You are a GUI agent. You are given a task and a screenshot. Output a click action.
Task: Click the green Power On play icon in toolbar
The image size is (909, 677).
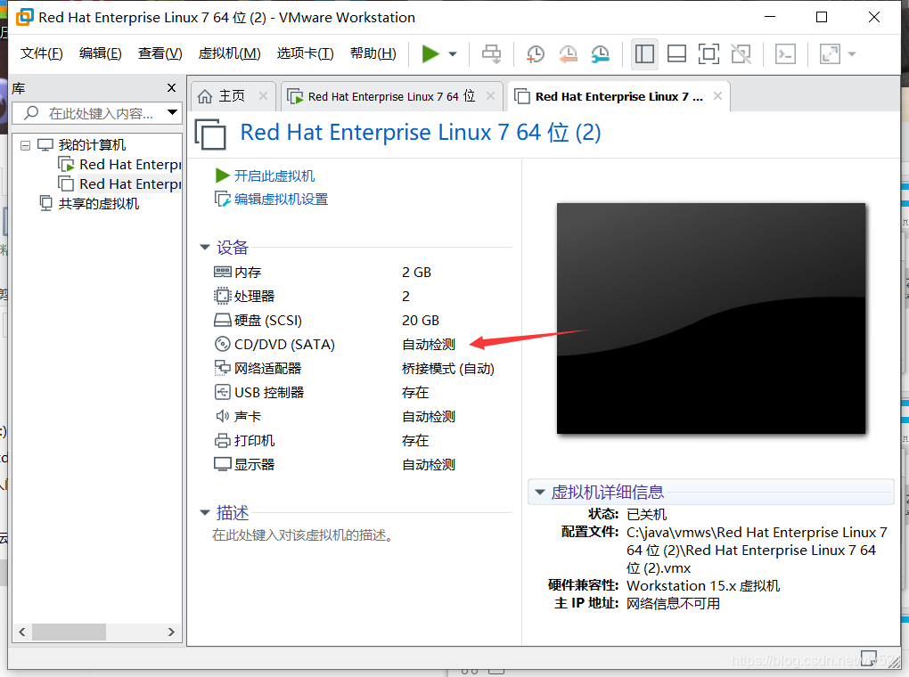(430, 54)
